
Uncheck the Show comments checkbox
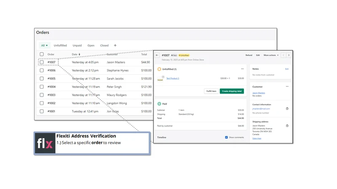226,137
